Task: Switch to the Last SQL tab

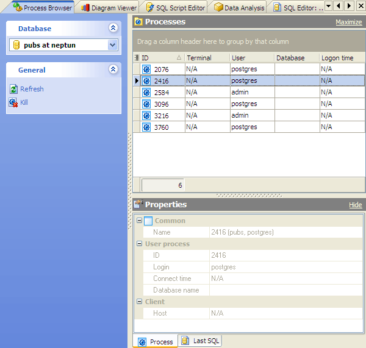Action: pos(201,341)
